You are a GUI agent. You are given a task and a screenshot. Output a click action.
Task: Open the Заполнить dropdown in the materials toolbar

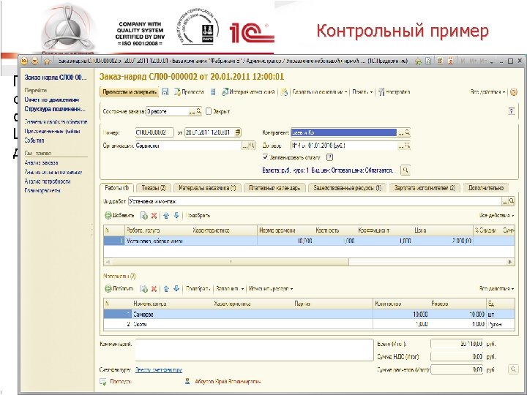[230, 289]
